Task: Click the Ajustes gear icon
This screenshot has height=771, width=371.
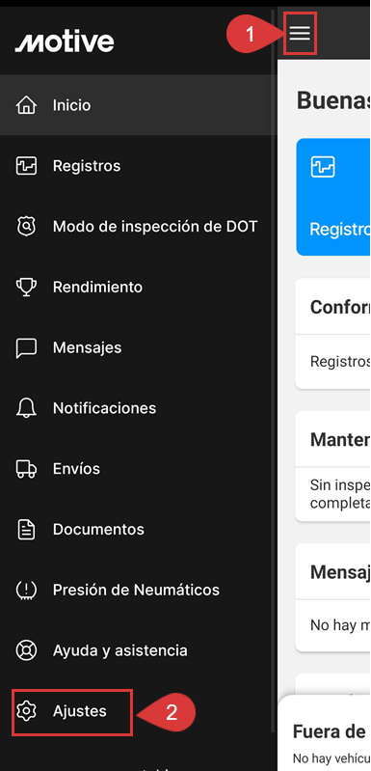Action: (x=27, y=711)
